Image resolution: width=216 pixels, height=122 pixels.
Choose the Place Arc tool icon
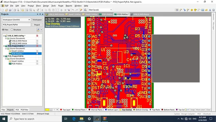tap(199, 10)
